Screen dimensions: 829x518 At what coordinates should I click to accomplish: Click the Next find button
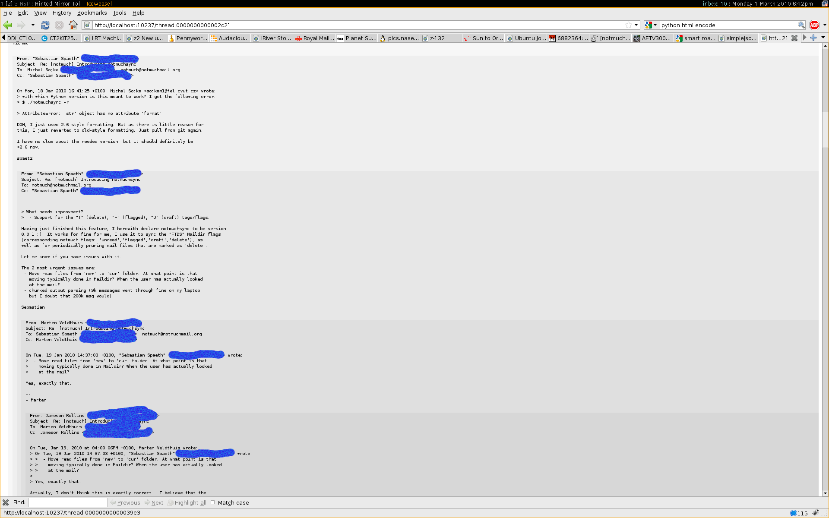(154, 502)
